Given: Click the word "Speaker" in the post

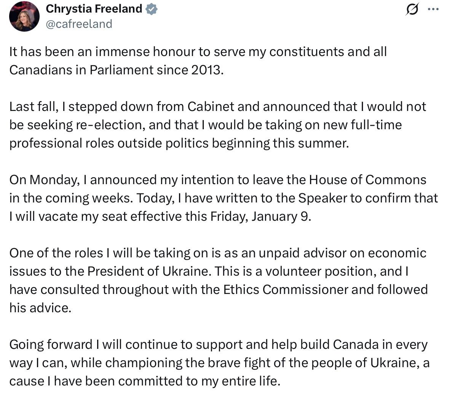Looking at the screenshot, I should click(x=323, y=198).
